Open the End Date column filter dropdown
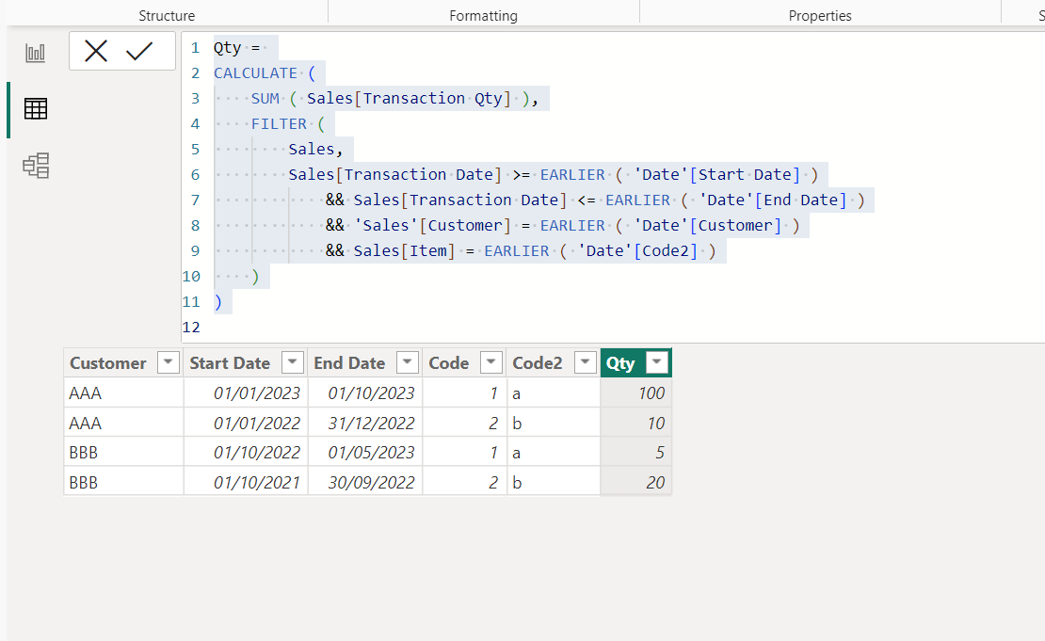The width and height of the screenshot is (1045, 641). [x=408, y=362]
